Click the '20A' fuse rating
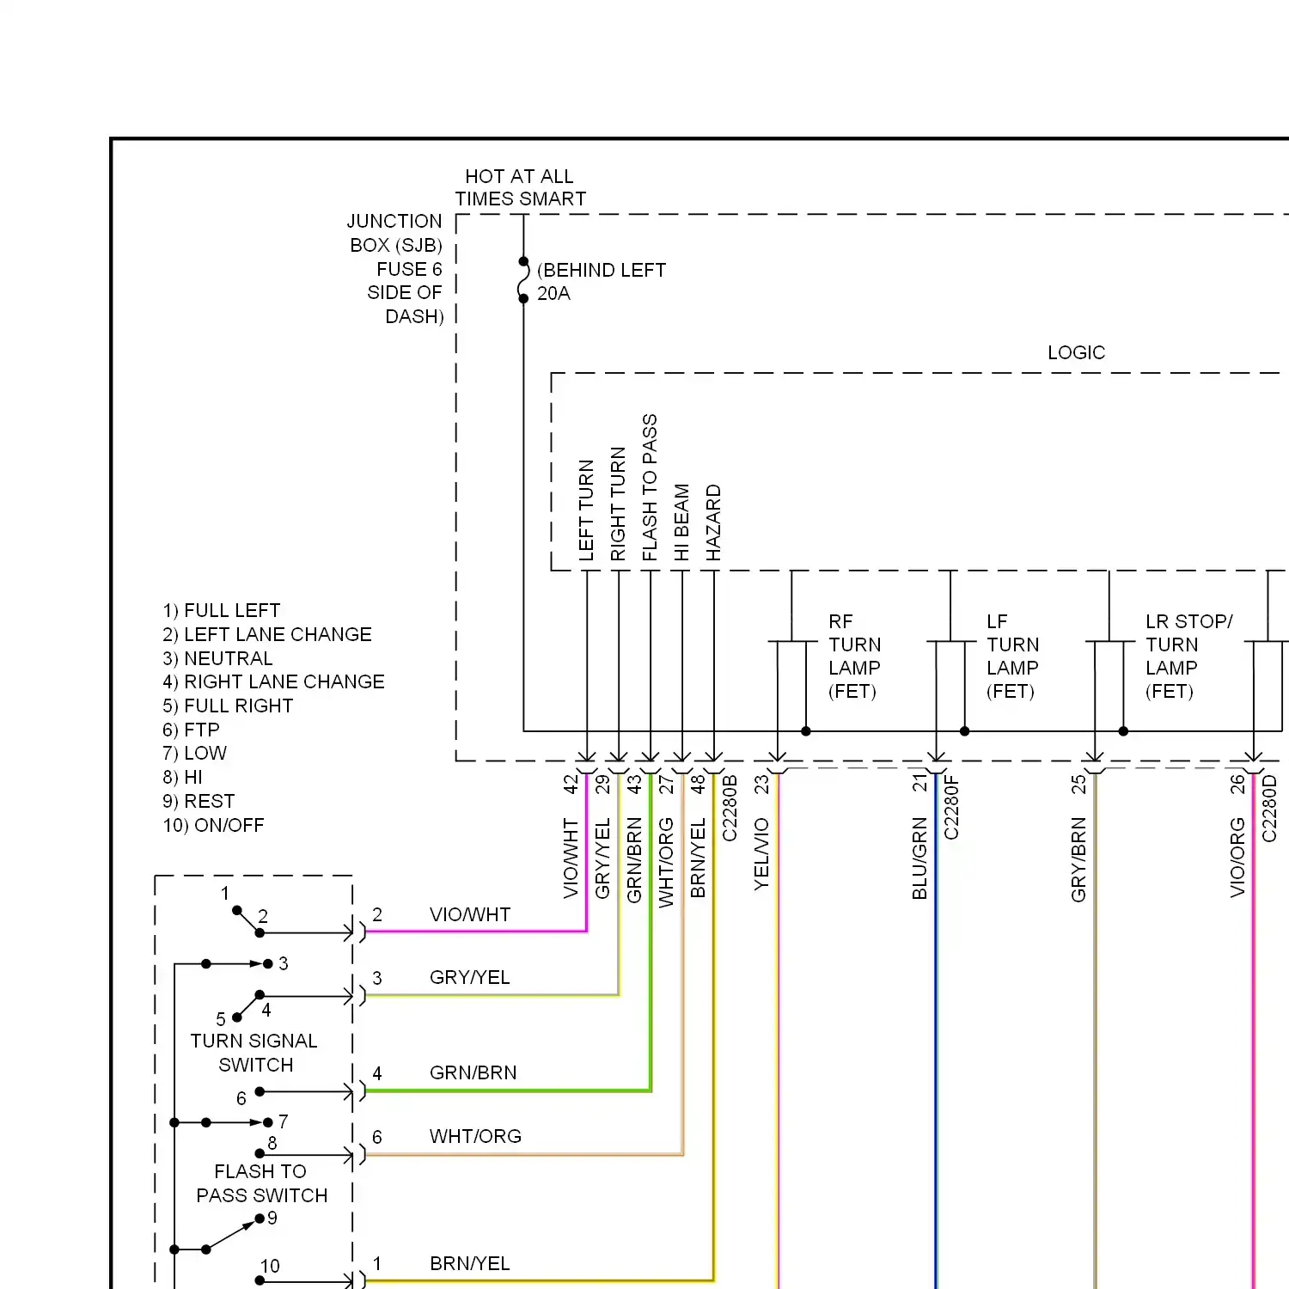1289x1289 pixels. tap(553, 294)
